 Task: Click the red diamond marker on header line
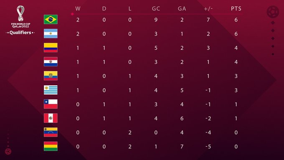coord(72,14)
